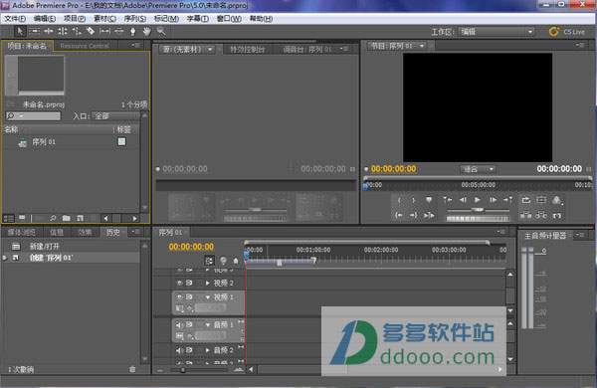Step back one frame in Program monitor
This screenshot has width=597, height=388.
pyautogui.click(x=463, y=200)
